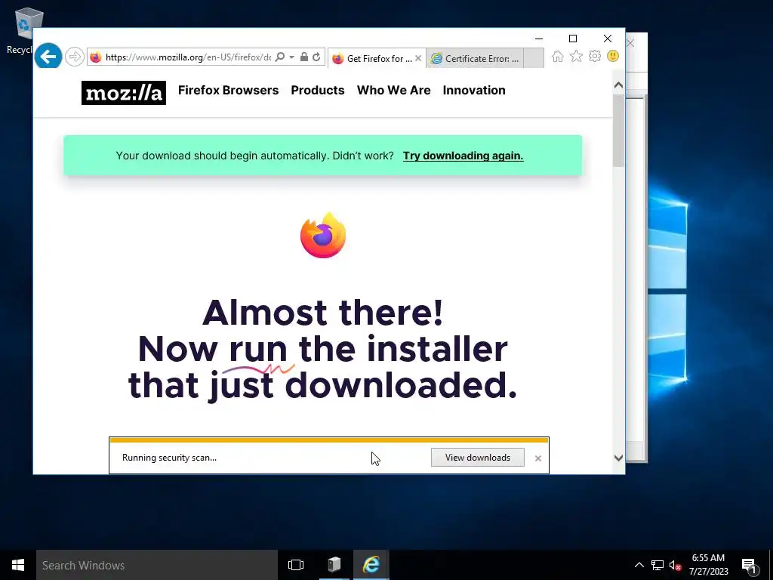This screenshot has width=773, height=580.
Task: Click the forward navigation arrow
Action: [75, 57]
